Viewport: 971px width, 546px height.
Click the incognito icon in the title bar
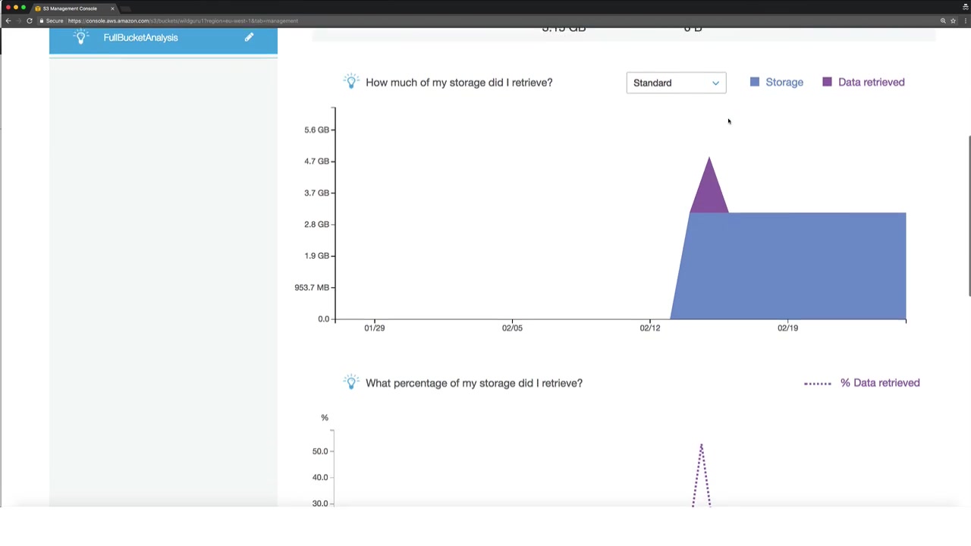tap(965, 7)
